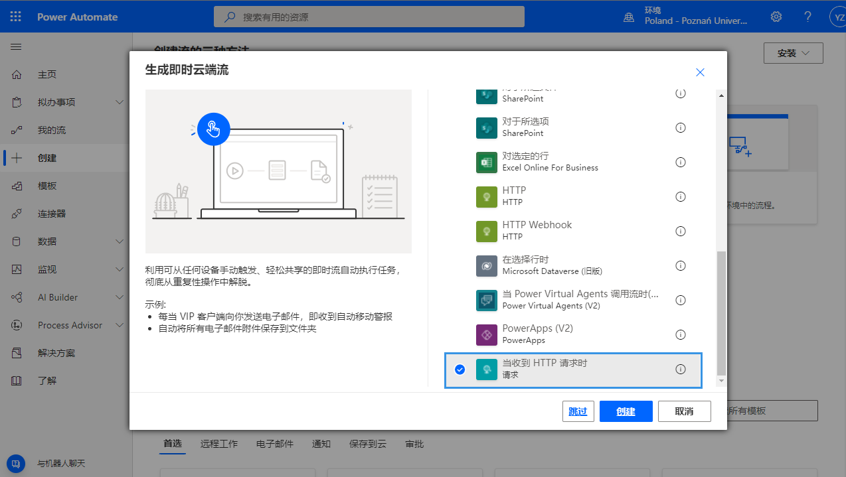Screen dimensions: 846x477
Task: Click the 连接器 connector icon
Action: click(x=17, y=214)
